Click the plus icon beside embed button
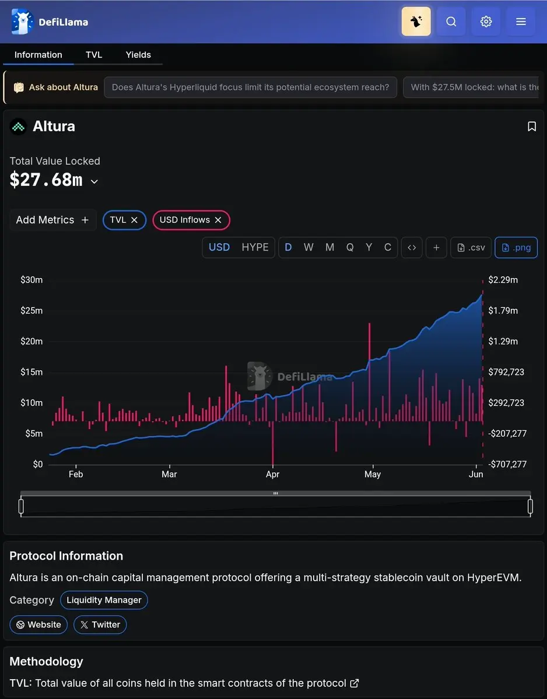The image size is (547, 699). (436, 247)
